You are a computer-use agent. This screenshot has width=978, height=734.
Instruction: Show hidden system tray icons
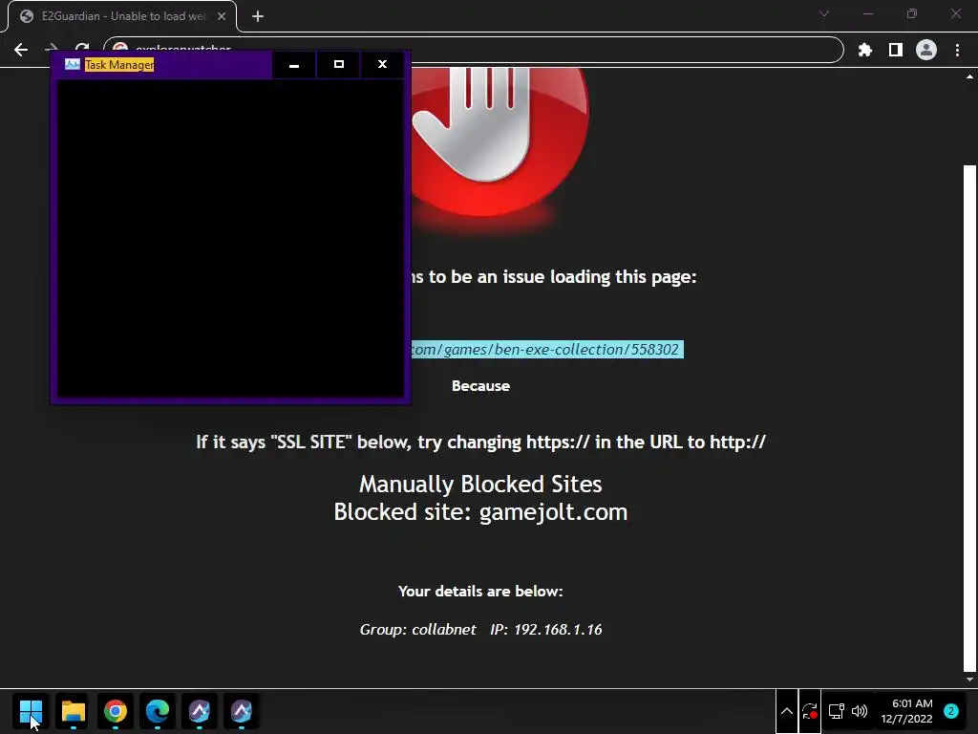[787, 711]
